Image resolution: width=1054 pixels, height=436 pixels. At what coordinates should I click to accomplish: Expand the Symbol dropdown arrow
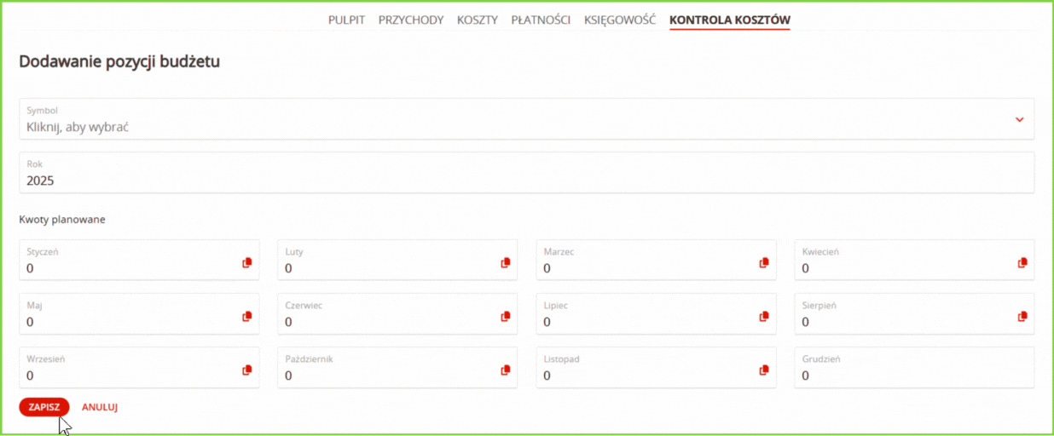[x=1019, y=119]
